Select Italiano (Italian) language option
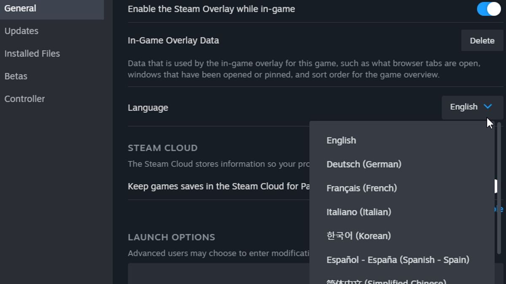 [x=358, y=212]
